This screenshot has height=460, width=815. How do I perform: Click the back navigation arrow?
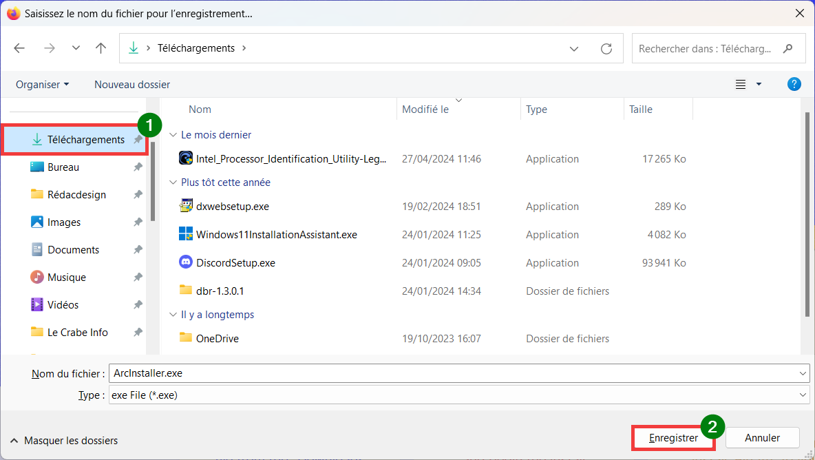[x=19, y=48]
